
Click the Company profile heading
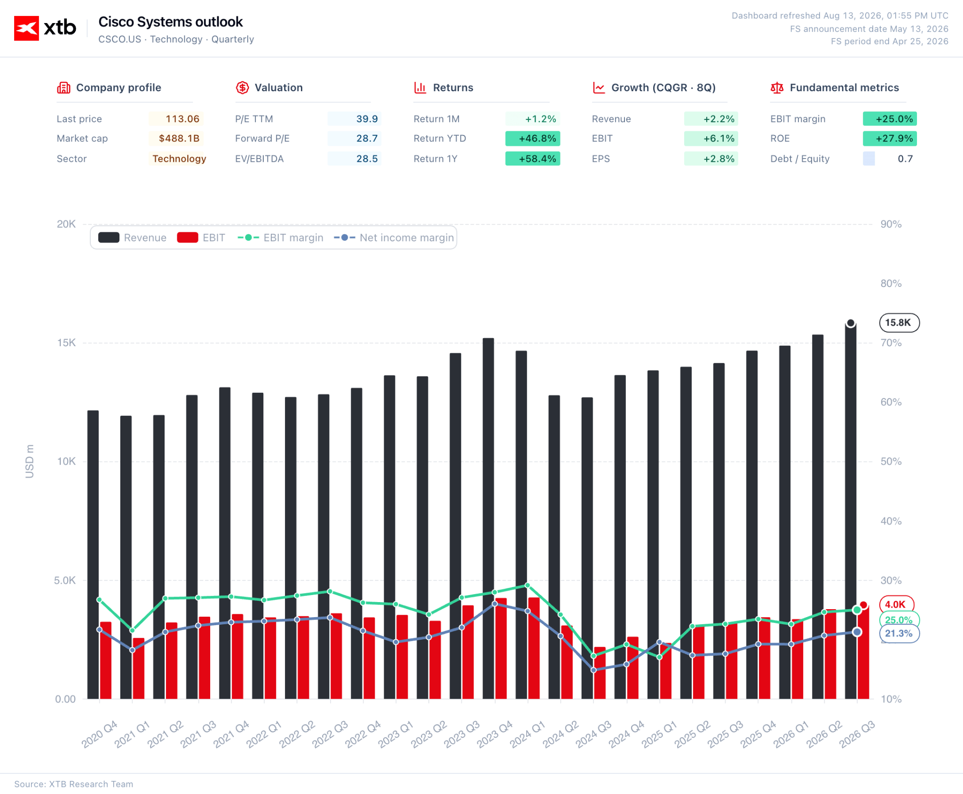pyautogui.click(x=118, y=87)
